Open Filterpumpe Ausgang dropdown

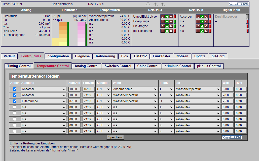[44, 101]
